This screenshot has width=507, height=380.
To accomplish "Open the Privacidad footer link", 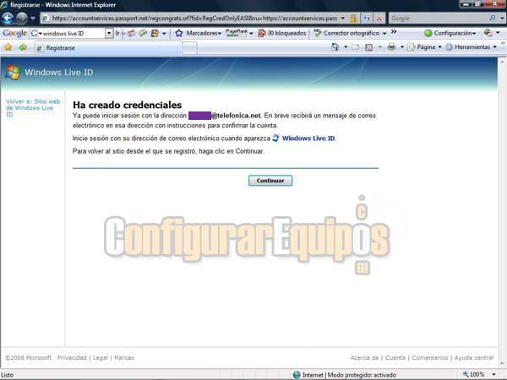I will pyautogui.click(x=72, y=358).
